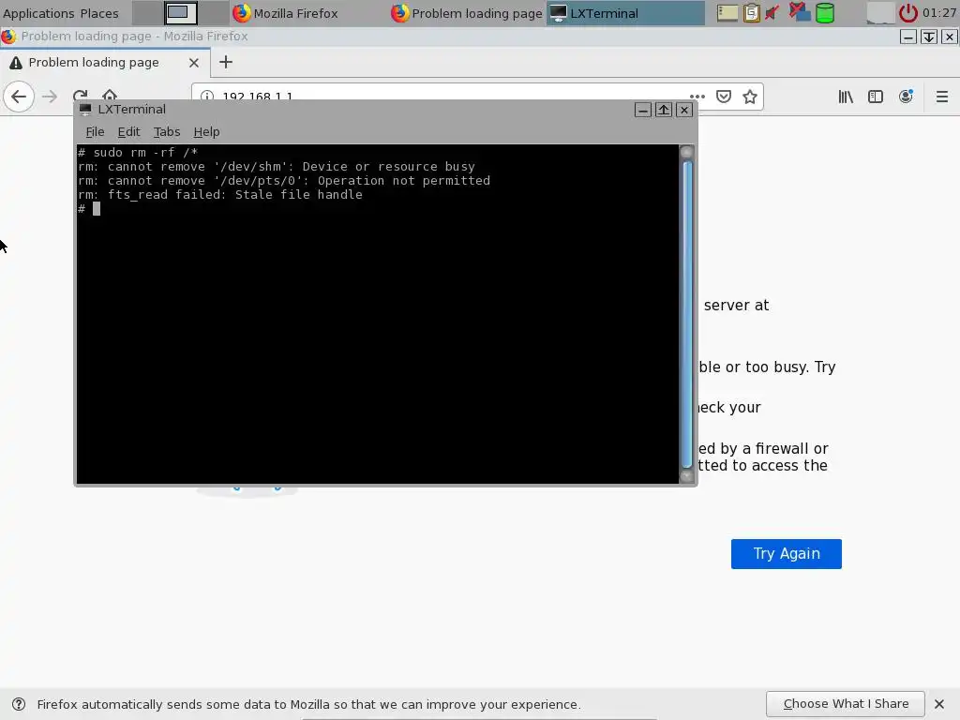Screen dimensions: 960x720
Task: Open Firefox home page icon
Action: (110, 95)
